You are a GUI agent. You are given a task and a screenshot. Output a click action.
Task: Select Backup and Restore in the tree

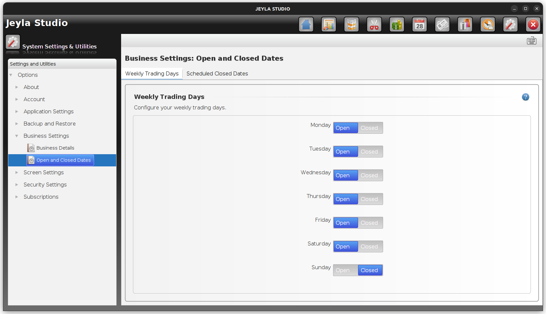pyautogui.click(x=49, y=124)
